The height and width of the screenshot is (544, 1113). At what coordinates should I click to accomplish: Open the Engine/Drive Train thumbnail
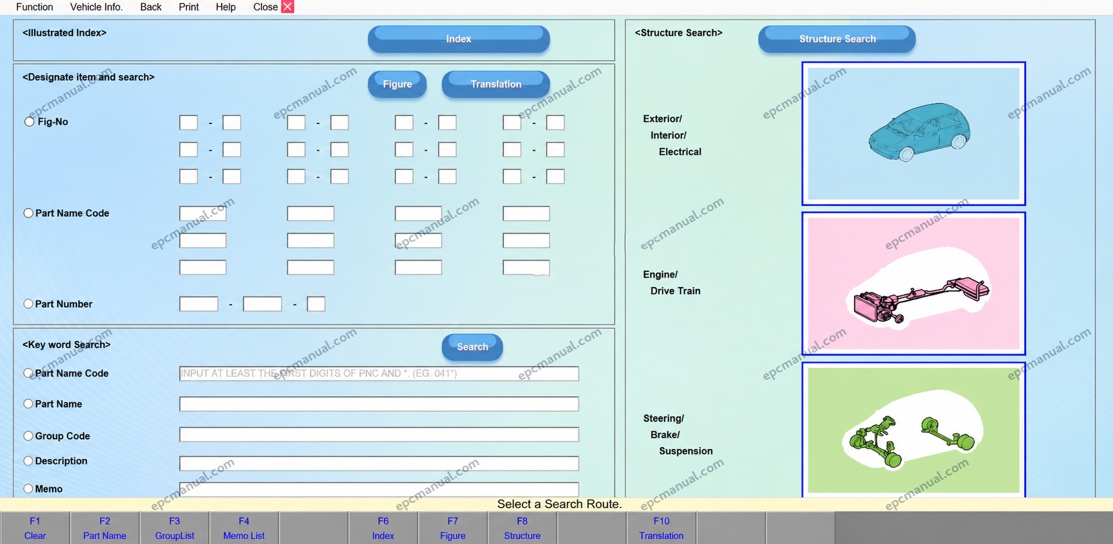(913, 284)
